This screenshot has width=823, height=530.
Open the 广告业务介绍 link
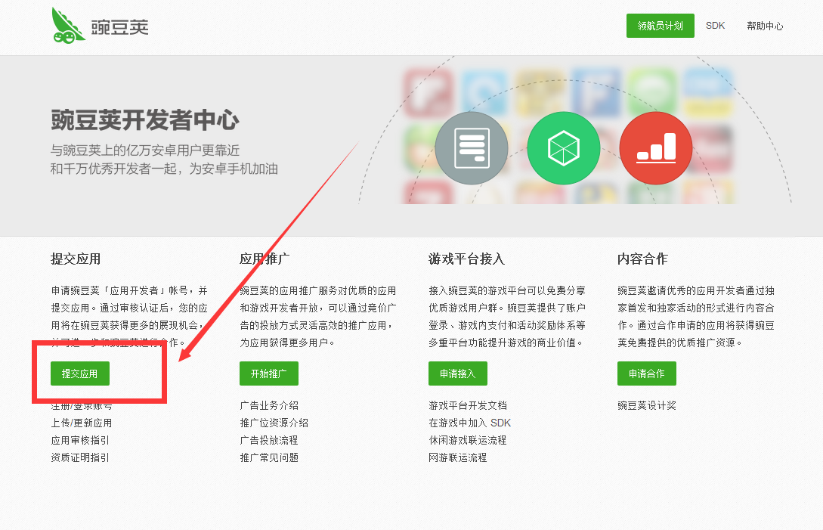pos(269,405)
